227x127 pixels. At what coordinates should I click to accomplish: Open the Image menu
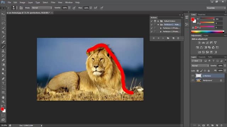[x=22, y=2]
